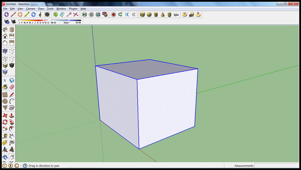Enable Wireframe face style
The height and width of the screenshot is (170, 301).
coord(5,59)
